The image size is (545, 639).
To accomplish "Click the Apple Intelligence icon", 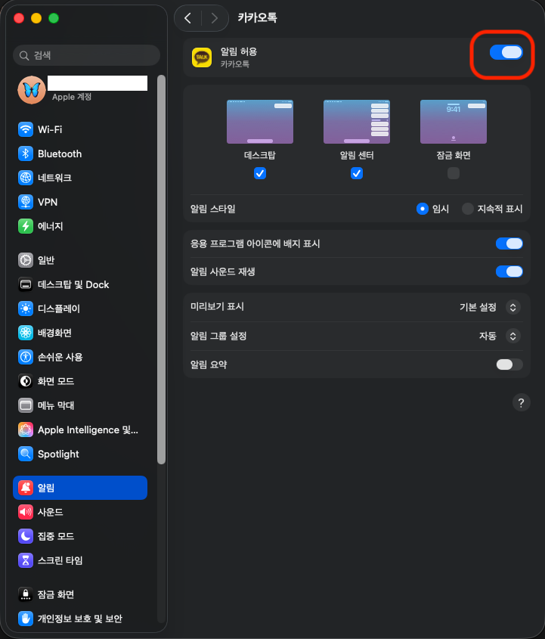I will click(26, 430).
